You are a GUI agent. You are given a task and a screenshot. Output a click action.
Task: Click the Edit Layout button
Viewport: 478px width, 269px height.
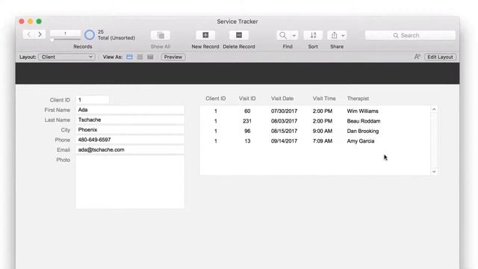(x=440, y=57)
